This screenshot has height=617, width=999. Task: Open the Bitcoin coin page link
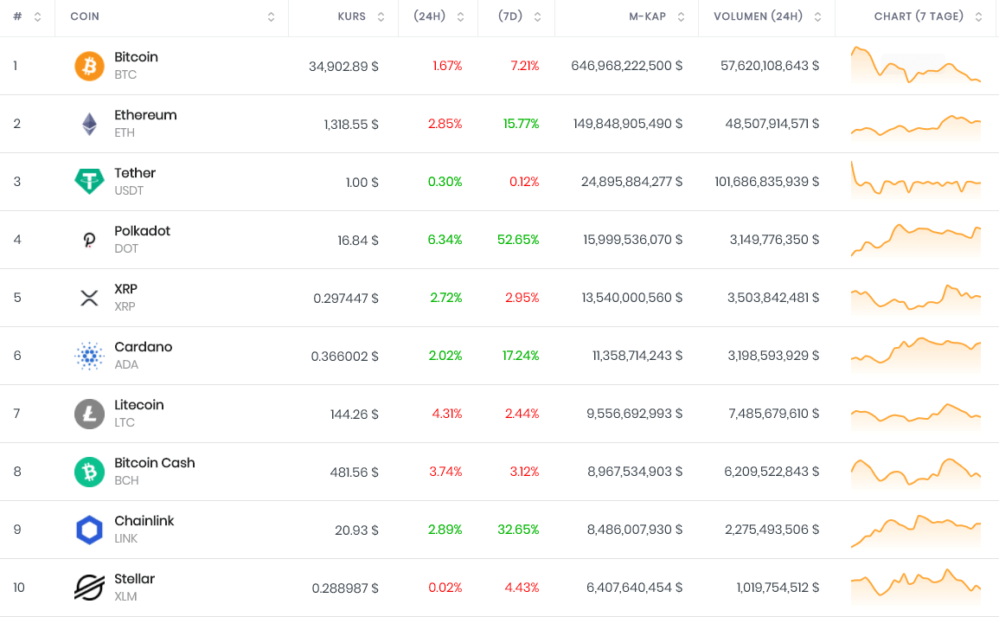tap(137, 57)
